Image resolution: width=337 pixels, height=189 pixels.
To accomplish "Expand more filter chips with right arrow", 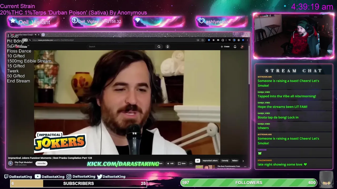I will coord(243,161).
